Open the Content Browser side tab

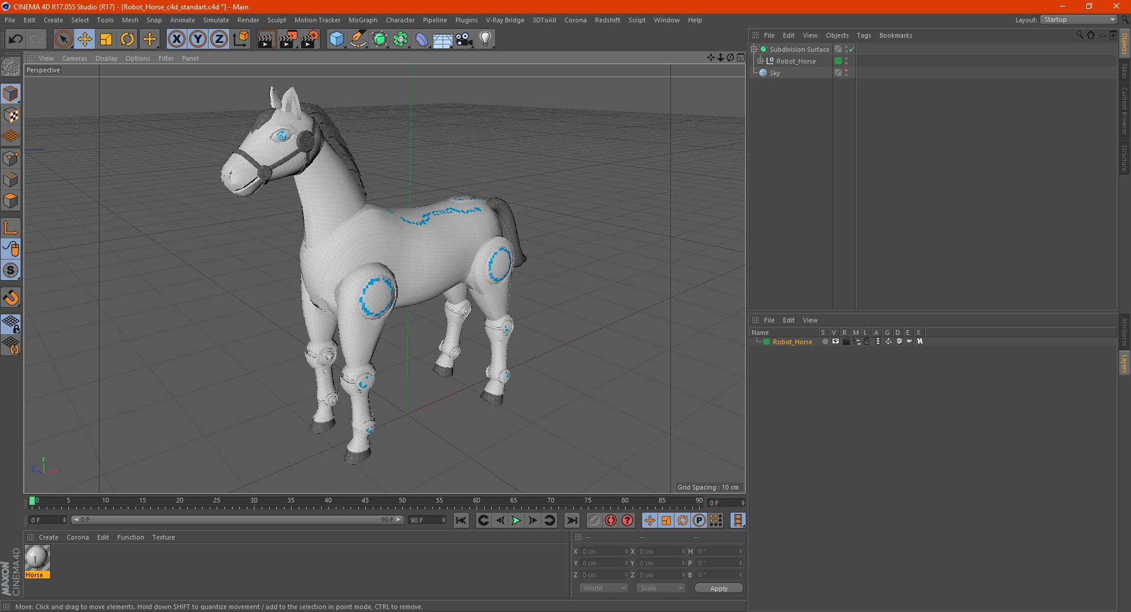click(1124, 111)
